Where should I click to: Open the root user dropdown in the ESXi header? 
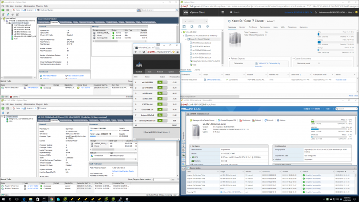click(313, 109)
